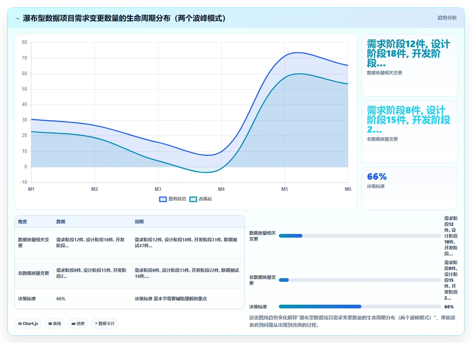
Task: Click the 决策标准 progress bar
Action: pos(360,307)
